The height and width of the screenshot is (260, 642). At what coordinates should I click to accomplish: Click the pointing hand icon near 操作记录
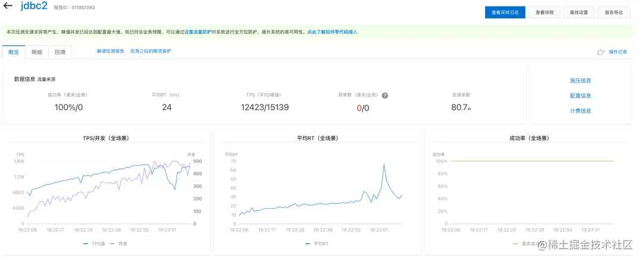pos(601,52)
